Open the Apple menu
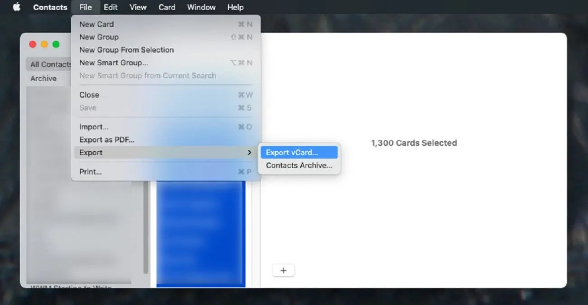This screenshot has height=305, width=588. click(17, 7)
